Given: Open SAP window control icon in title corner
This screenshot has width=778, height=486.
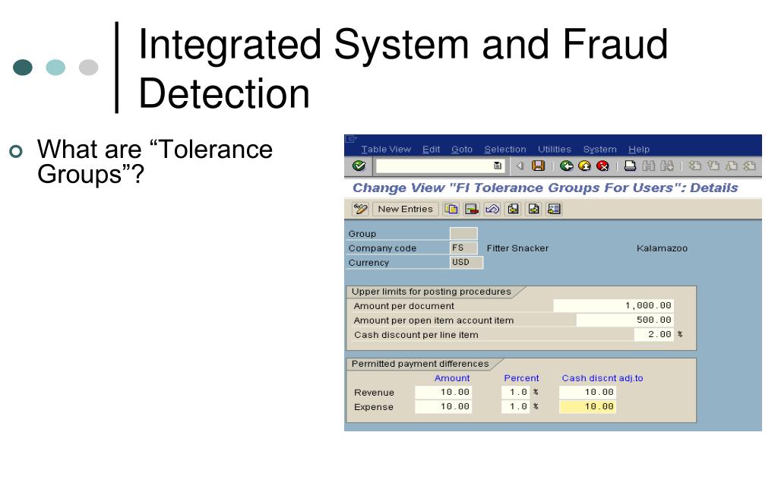Looking at the screenshot, I should click(351, 140).
